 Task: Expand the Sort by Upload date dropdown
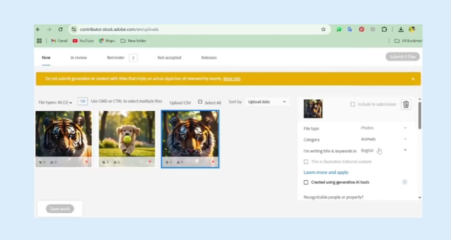point(266,102)
